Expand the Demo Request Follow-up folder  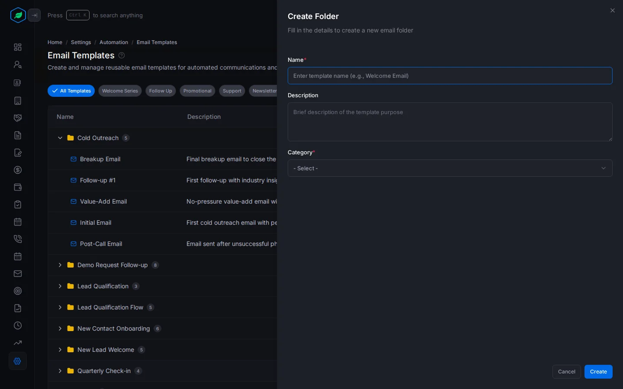[x=60, y=265]
